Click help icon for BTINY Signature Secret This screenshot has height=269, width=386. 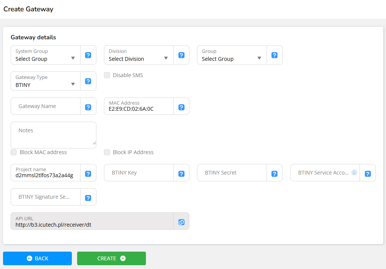click(x=88, y=198)
